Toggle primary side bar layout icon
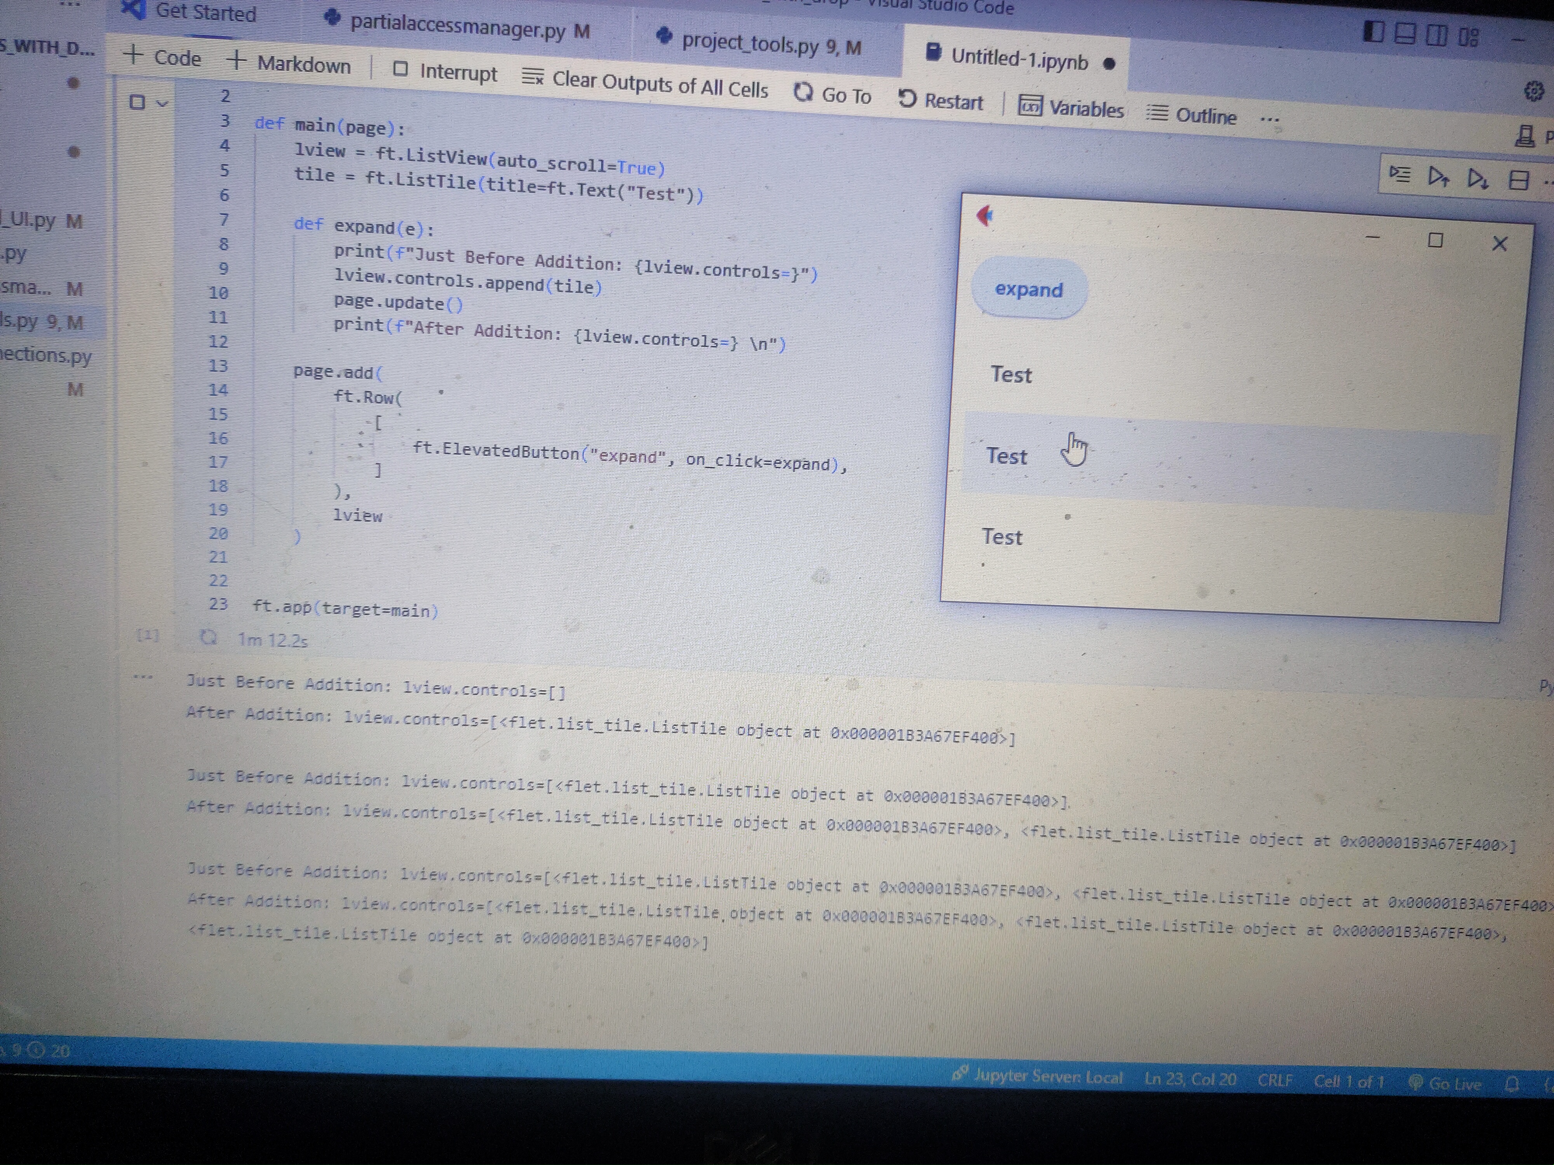The height and width of the screenshot is (1165, 1554). [x=1373, y=31]
